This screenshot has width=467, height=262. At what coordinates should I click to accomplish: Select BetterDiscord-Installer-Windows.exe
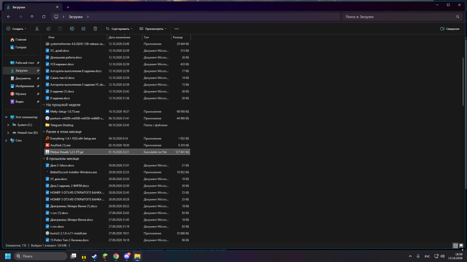[x=117, y=172]
